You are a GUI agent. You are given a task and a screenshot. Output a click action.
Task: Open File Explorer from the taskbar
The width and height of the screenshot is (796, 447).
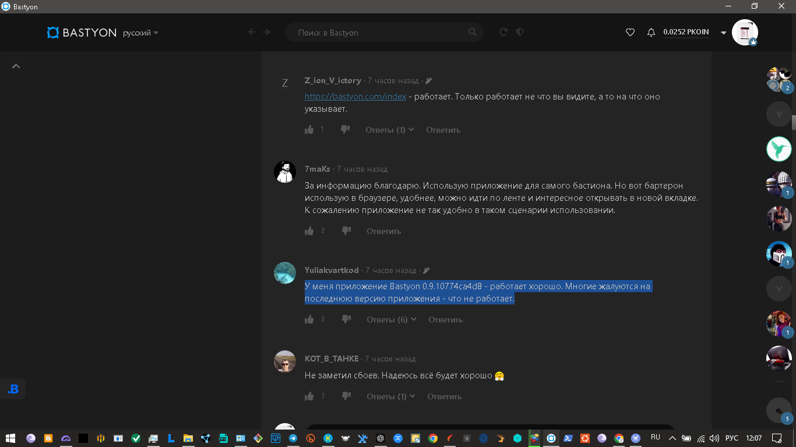188,438
